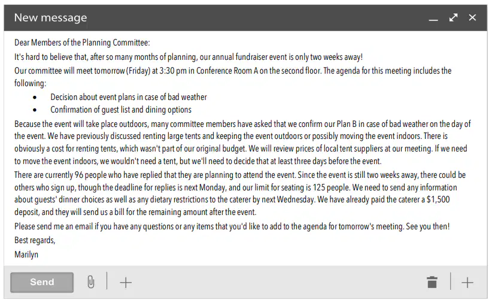
Task: Click the sentence about the annual fundraiser
Action: [x=189, y=57]
